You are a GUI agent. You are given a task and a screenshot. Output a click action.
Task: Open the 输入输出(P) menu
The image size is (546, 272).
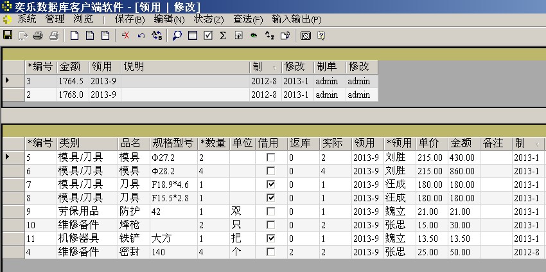click(296, 19)
